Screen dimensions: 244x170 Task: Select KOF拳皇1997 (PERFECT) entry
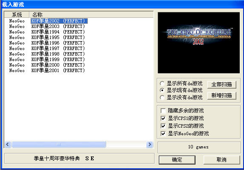click(x=58, y=48)
